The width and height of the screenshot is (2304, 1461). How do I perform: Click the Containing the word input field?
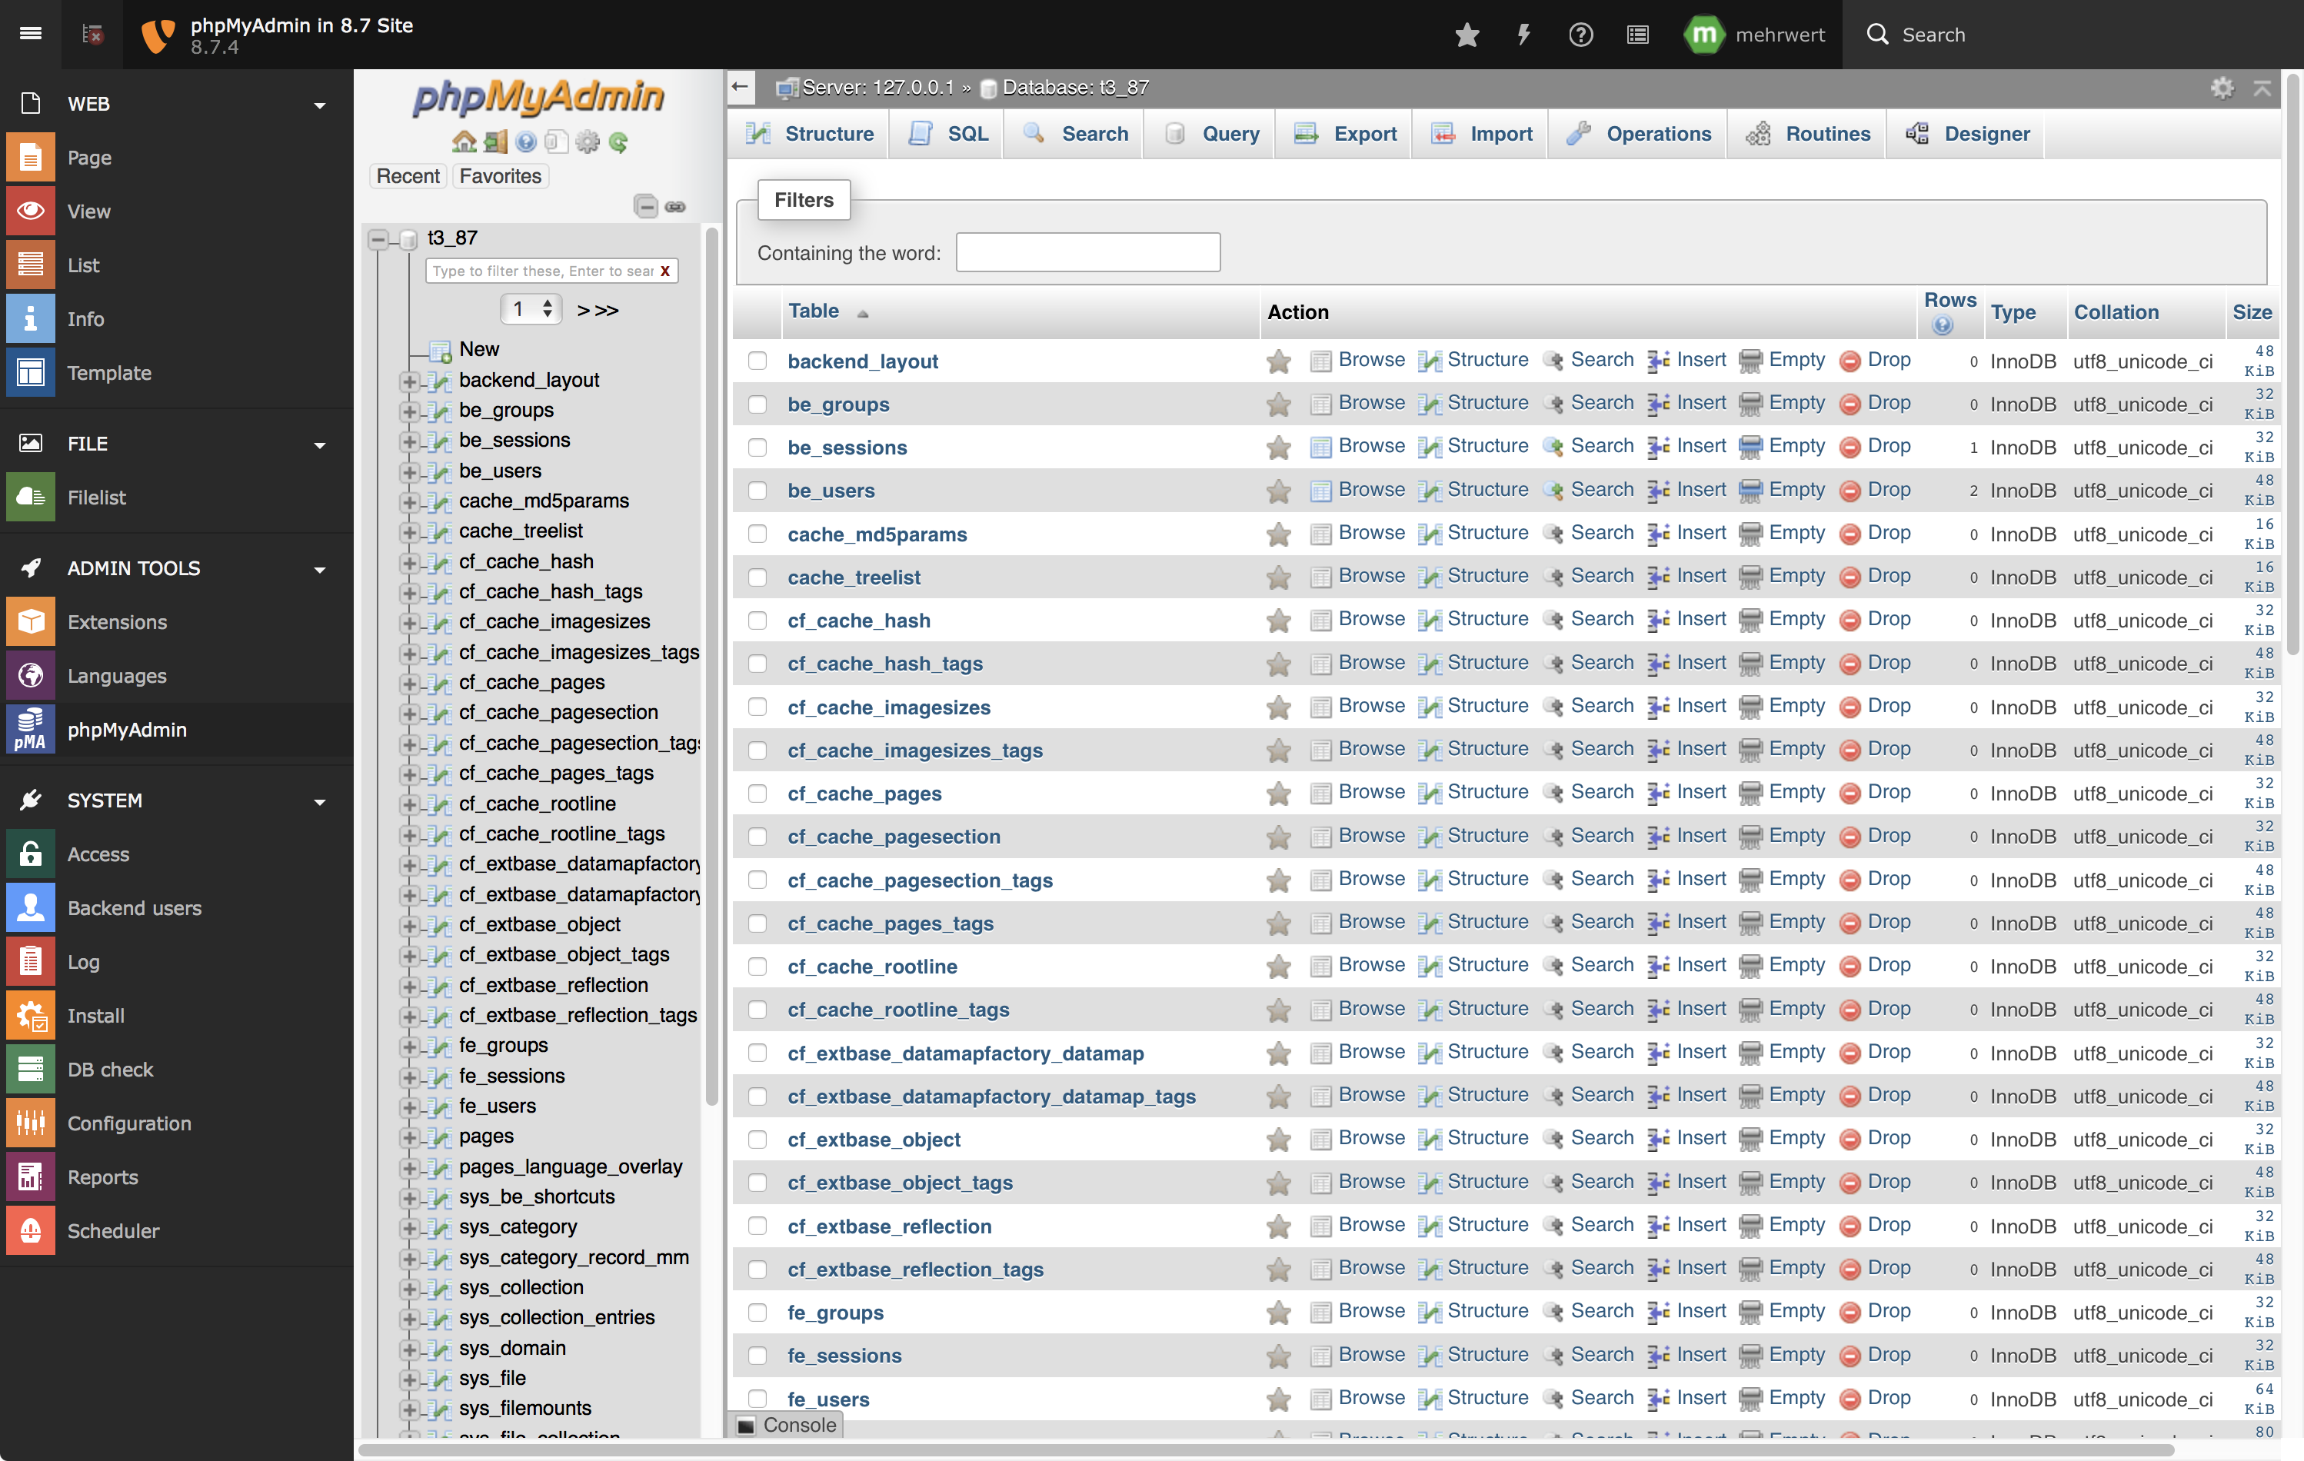(1088, 252)
